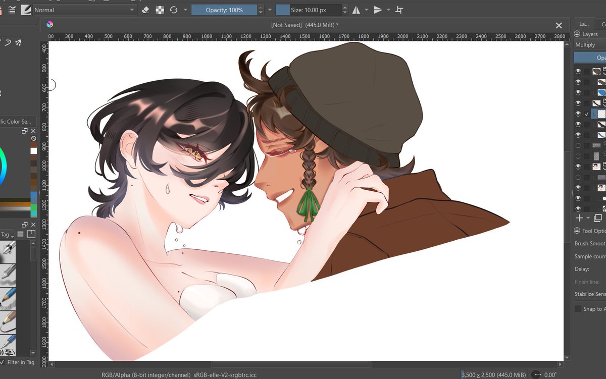Click the no-color icon above swatches
The height and width of the screenshot is (379, 606).
pyautogui.click(x=33, y=138)
